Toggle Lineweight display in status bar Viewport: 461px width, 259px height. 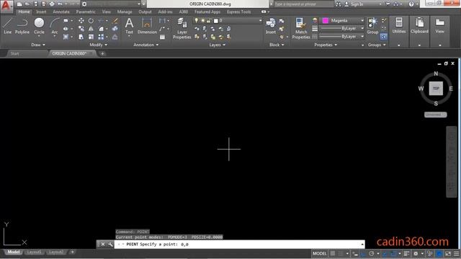pos(406,253)
